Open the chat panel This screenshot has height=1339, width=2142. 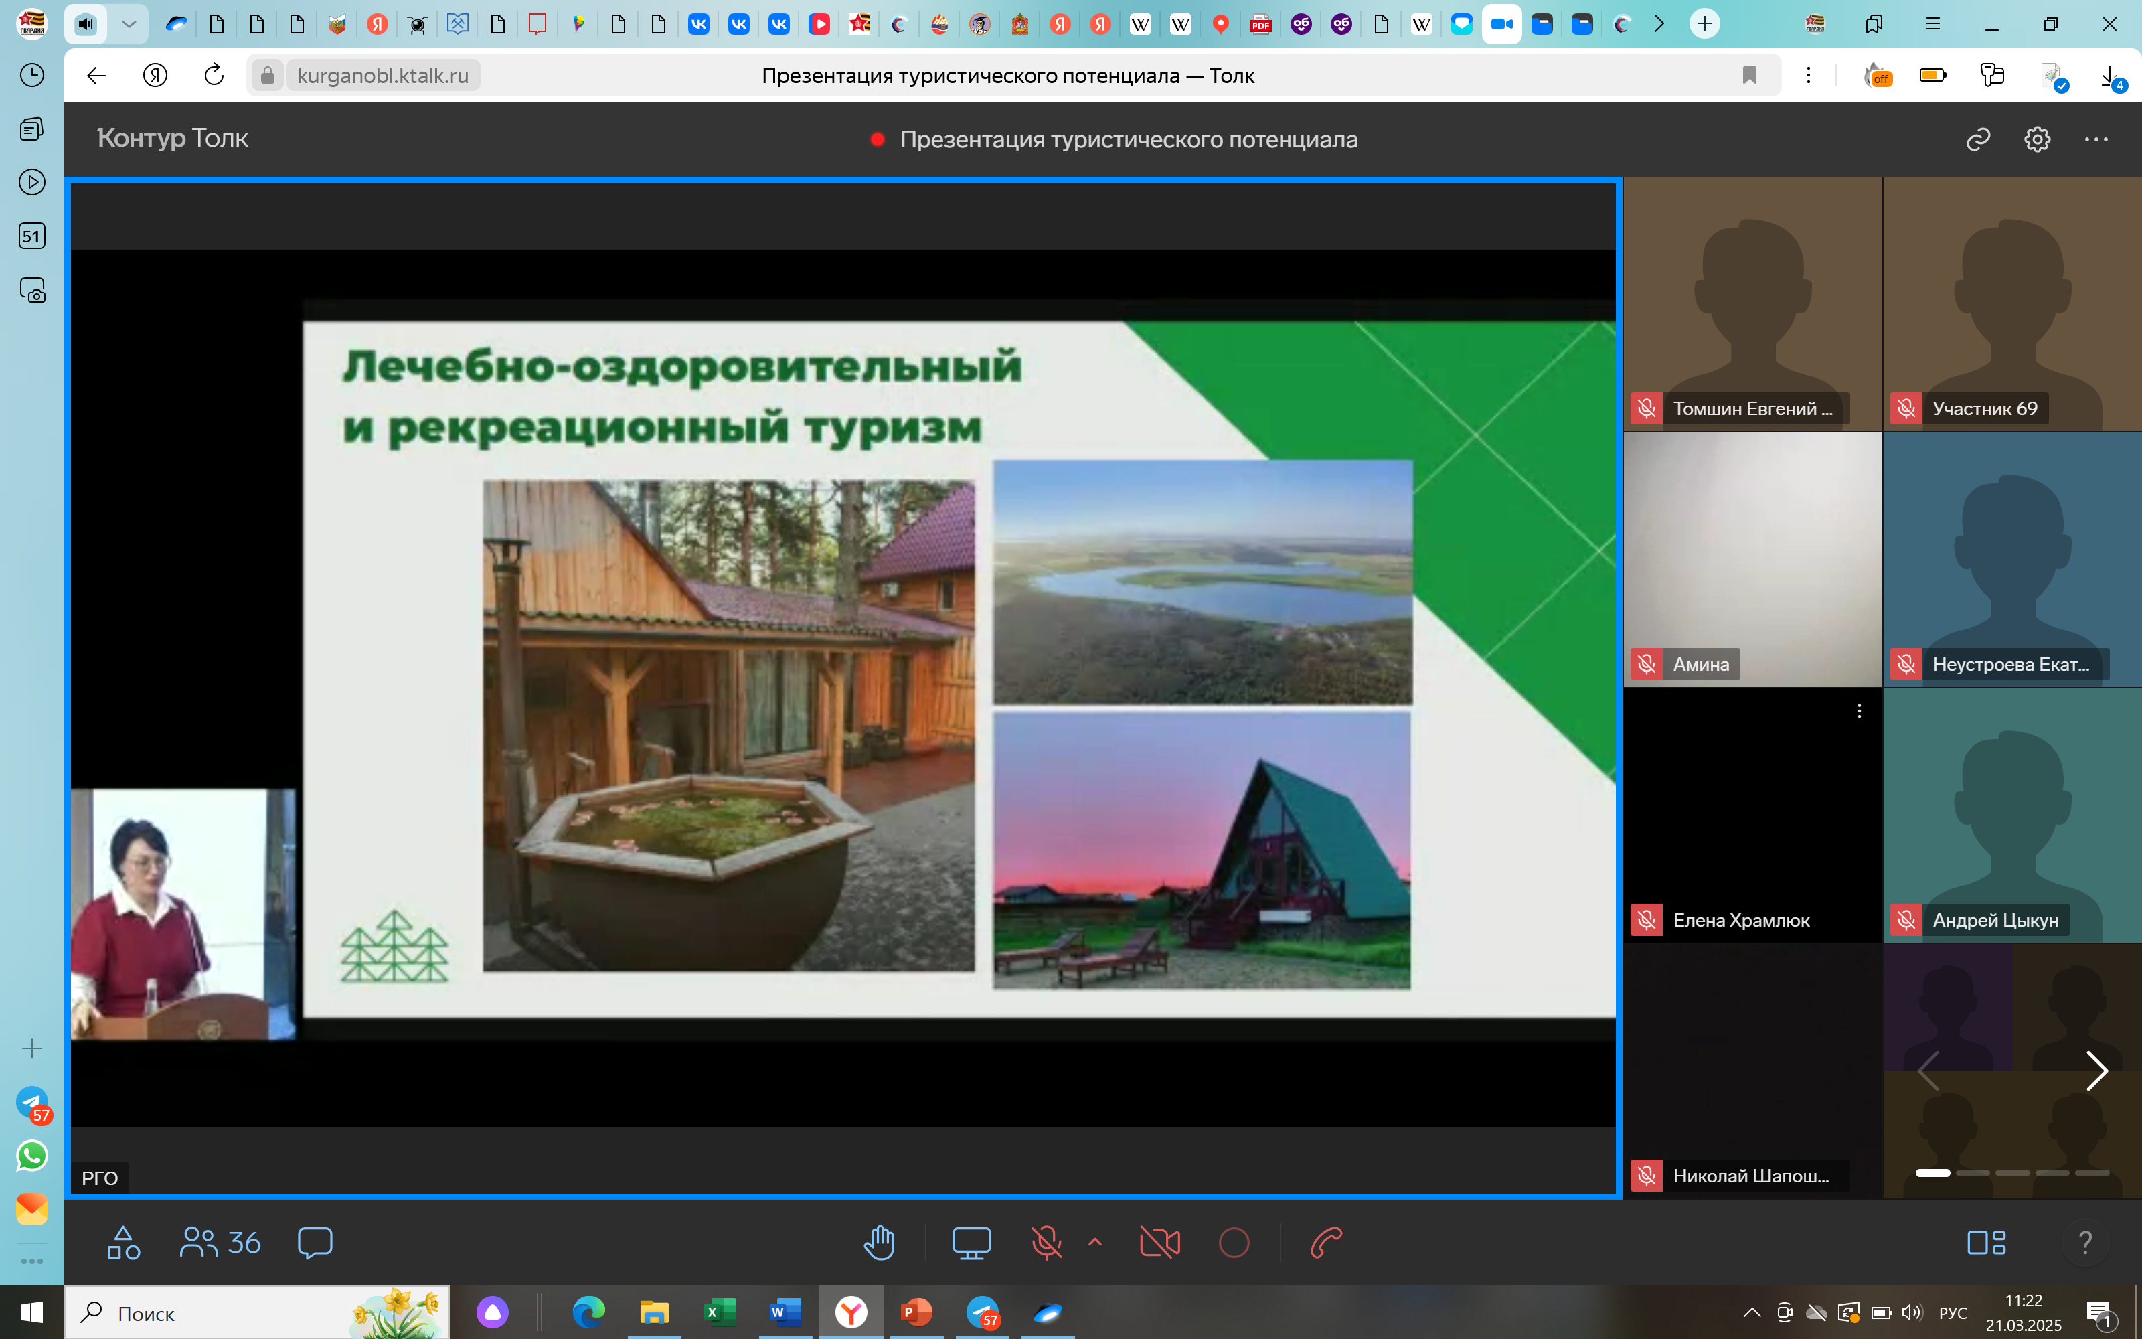(x=315, y=1243)
